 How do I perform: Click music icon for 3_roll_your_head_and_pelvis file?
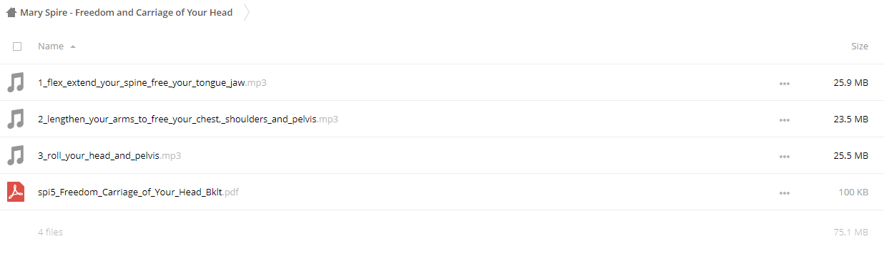click(x=16, y=155)
